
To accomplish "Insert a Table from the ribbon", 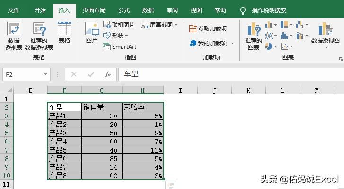I will point(64,33).
